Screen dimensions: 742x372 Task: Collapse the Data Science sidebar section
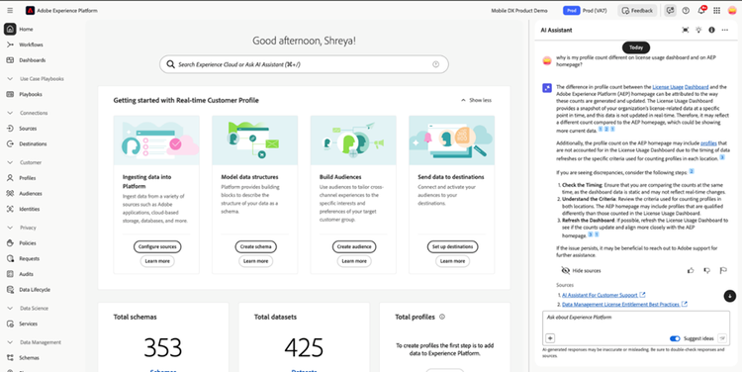click(x=10, y=308)
